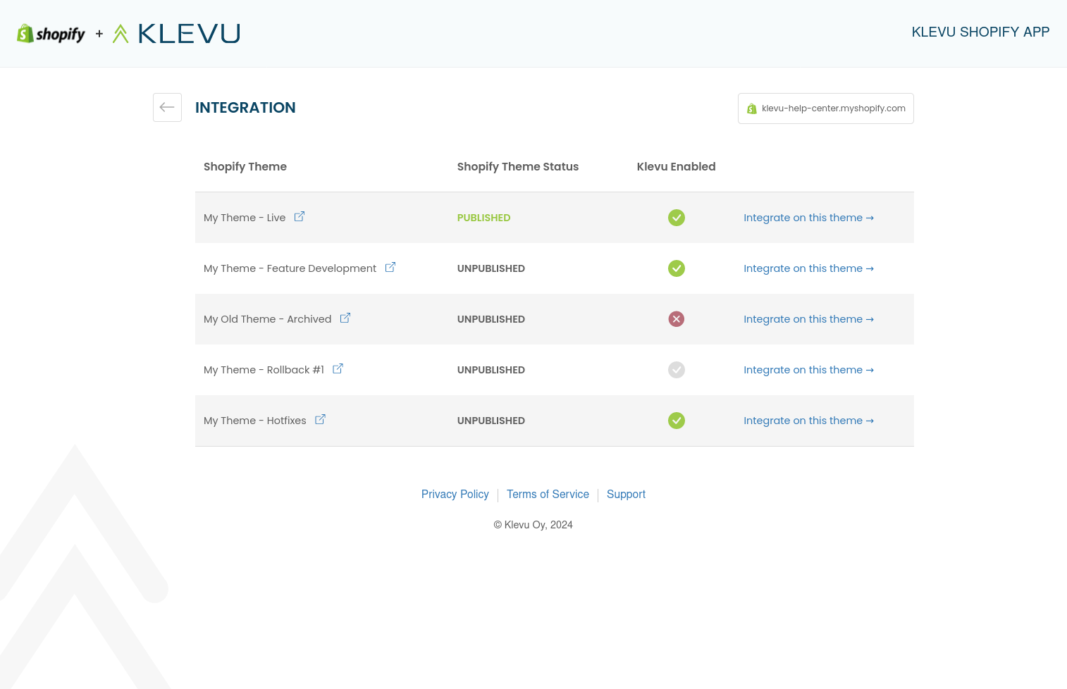The image size is (1067, 689).
Task: Integrate on the Hotfixes theme
Action: [808, 421]
